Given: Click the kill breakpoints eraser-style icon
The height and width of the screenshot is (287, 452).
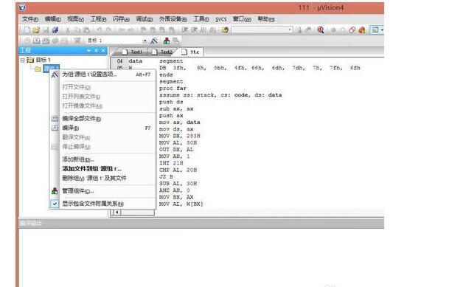Looking at the screenshot, I should [x=362, y=30].
